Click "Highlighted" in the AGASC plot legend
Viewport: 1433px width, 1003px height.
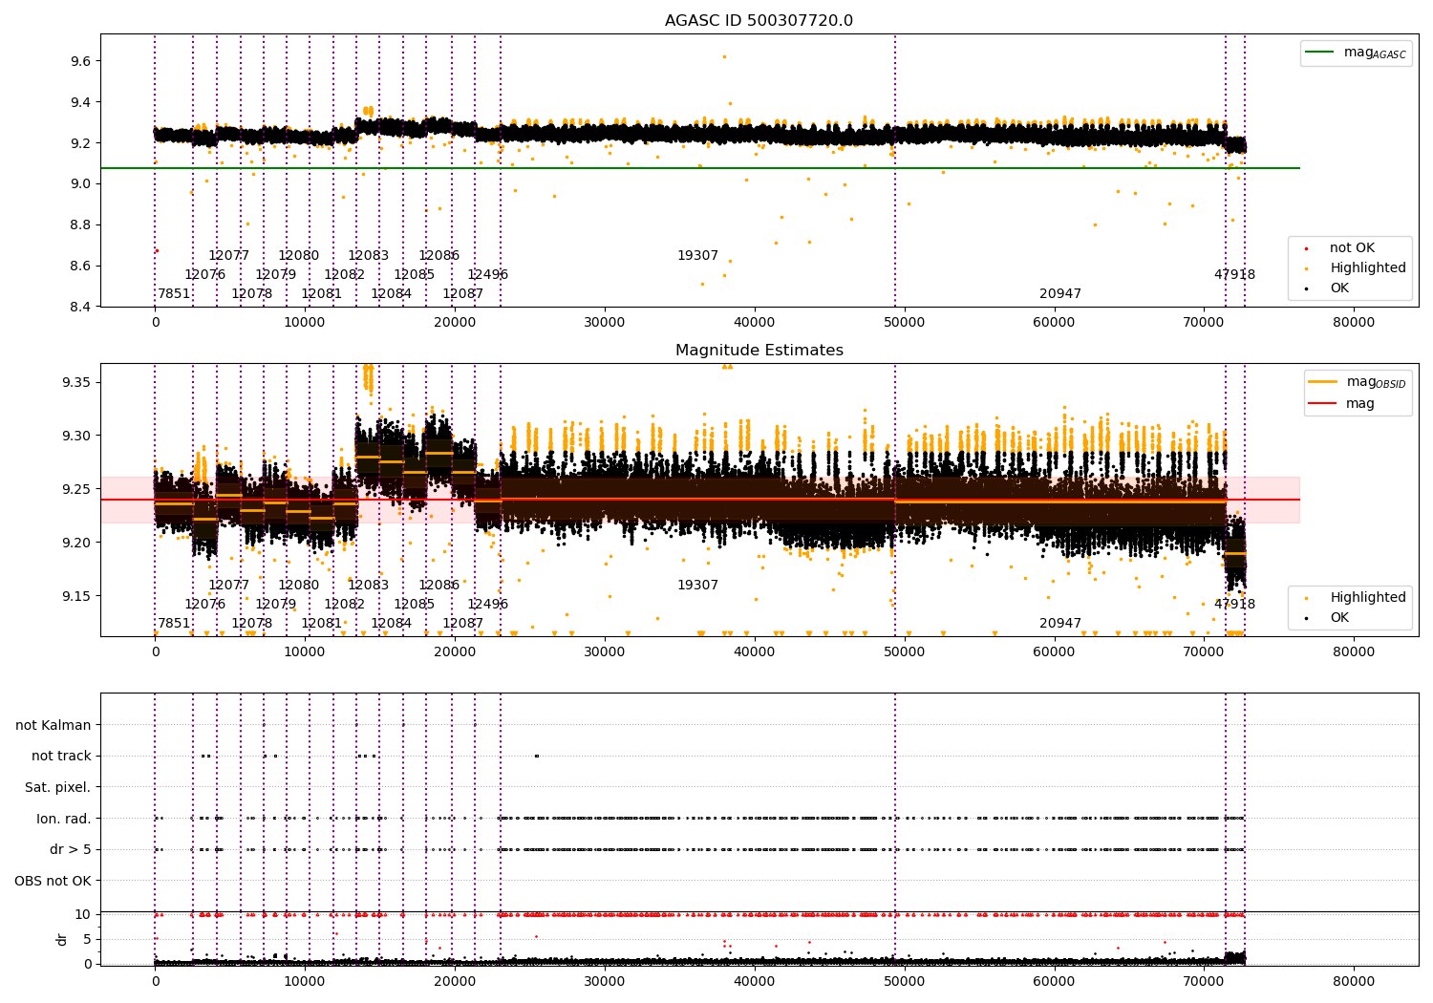[x=1368, y=268]
